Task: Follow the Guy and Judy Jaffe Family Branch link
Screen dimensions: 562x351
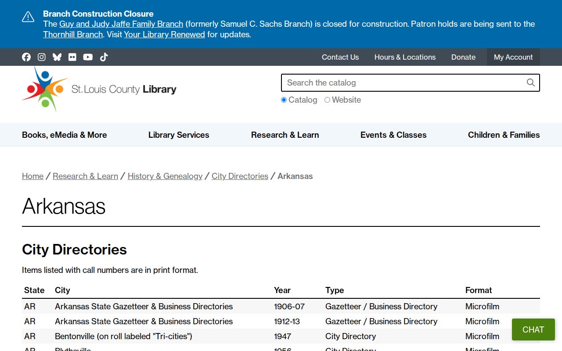Action: tap(121, 24)
